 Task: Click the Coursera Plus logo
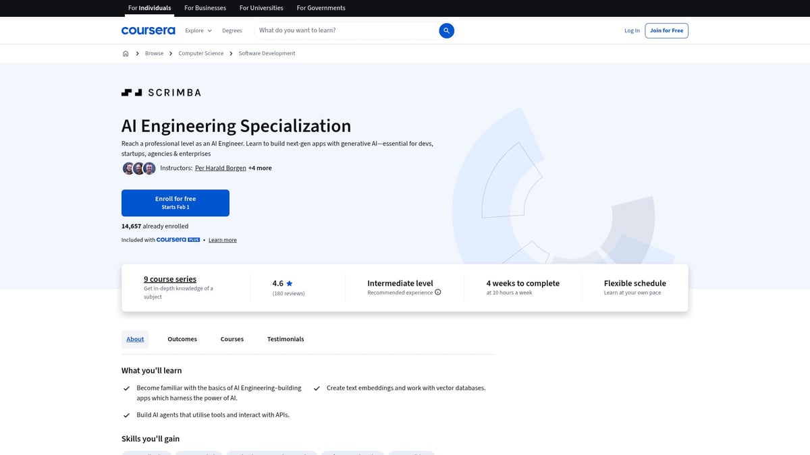coord(178,240)
